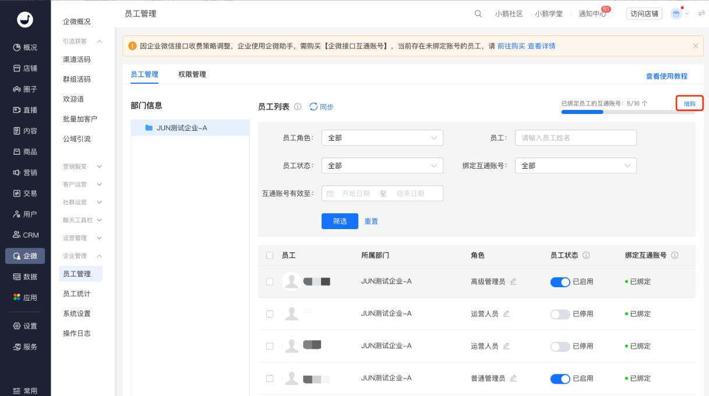The image size is (709, 396).
Task: Open 概况 in the left sidebar
Action: [25, 48]
